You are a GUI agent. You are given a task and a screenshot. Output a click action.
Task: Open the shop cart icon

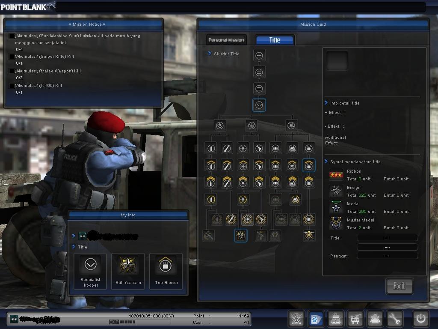point(355,319)
